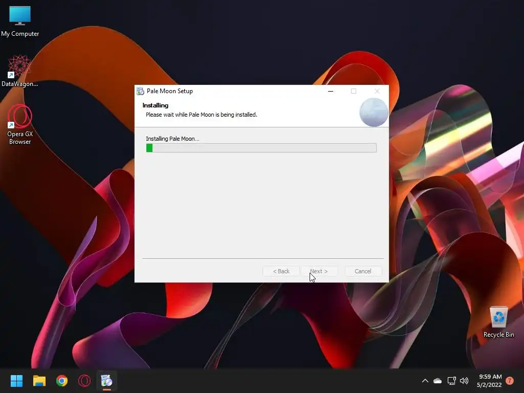This screenshot has height=393, width=524.
Task: Click the 'Installing' header text
Action: [156, 105]
